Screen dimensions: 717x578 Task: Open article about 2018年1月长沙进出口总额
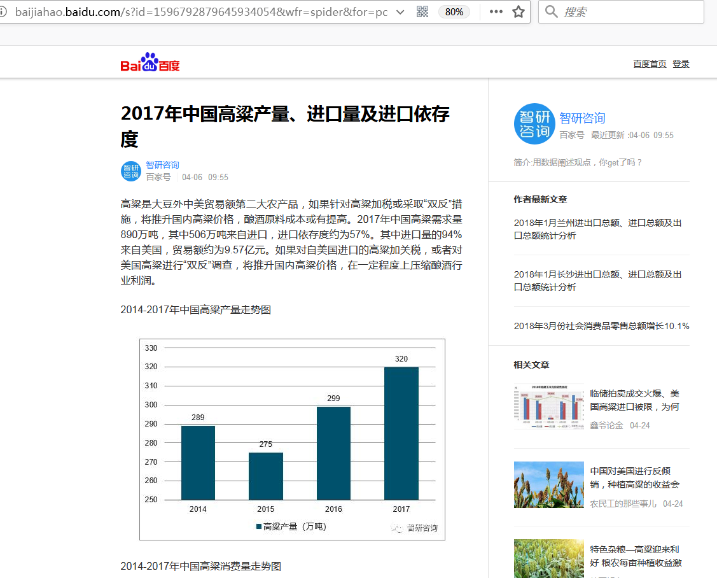[597, 281]
